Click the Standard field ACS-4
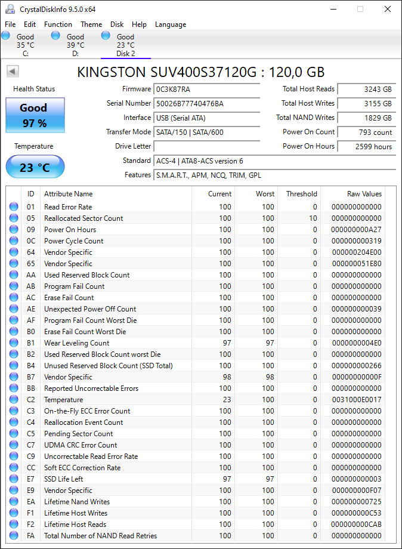Screen dimensions: 402x549 (274, 161)
